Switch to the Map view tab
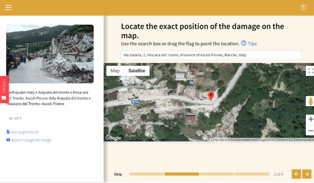 [x=115, y=71]
